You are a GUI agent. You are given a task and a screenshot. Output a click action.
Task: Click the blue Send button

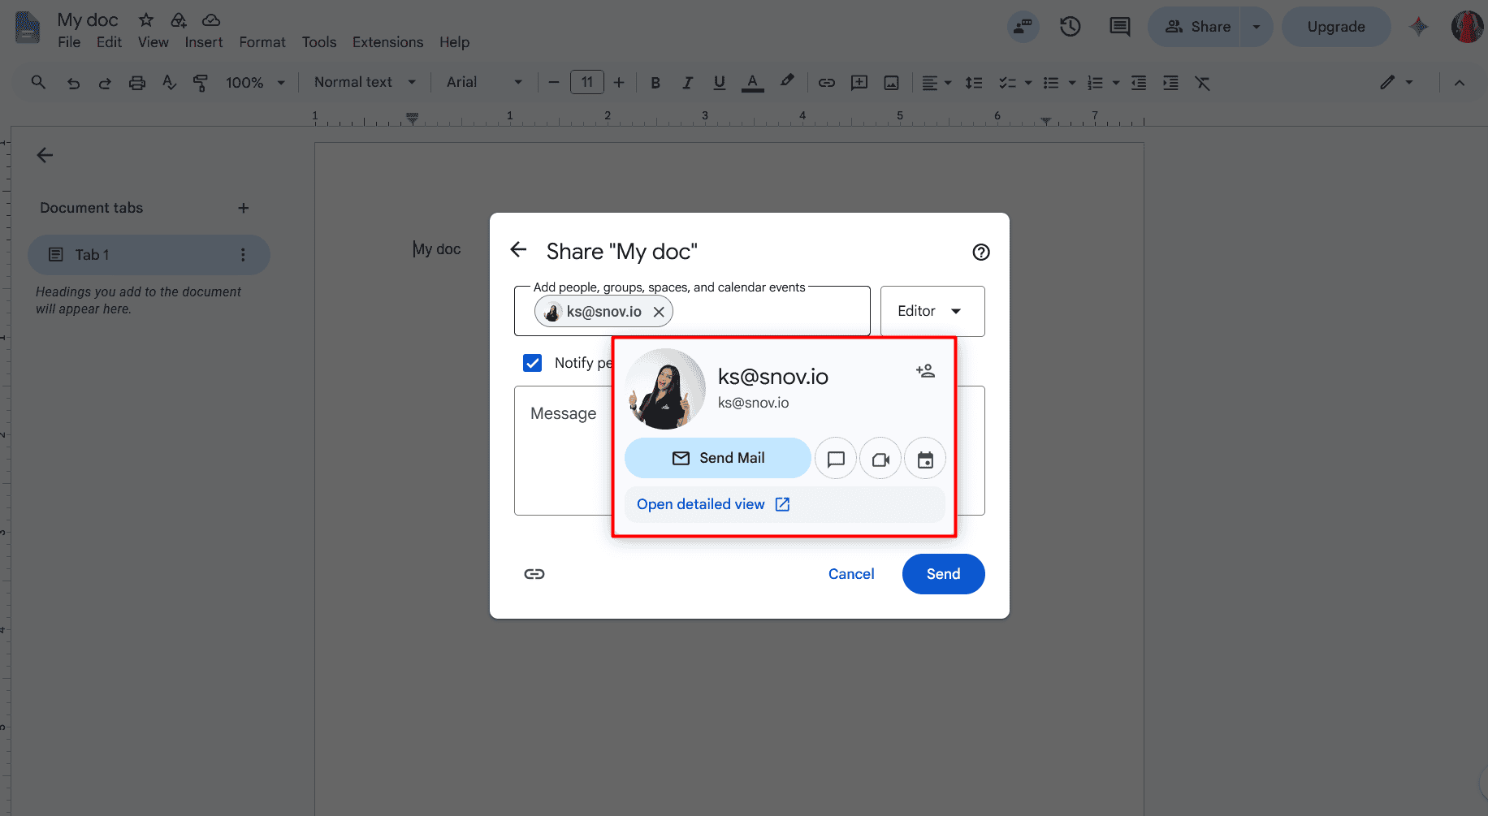click(x=943, y=574)
